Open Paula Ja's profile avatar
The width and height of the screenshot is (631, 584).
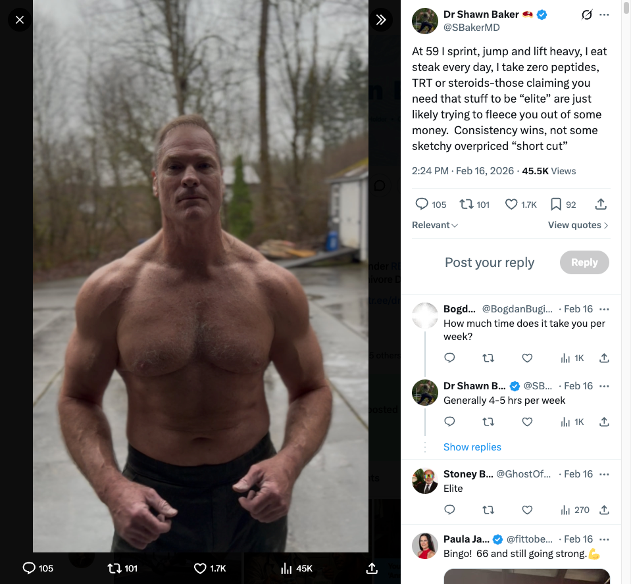coord(425,547)
